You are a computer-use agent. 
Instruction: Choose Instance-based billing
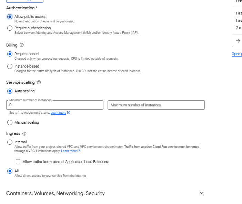[x=10, y=67]
